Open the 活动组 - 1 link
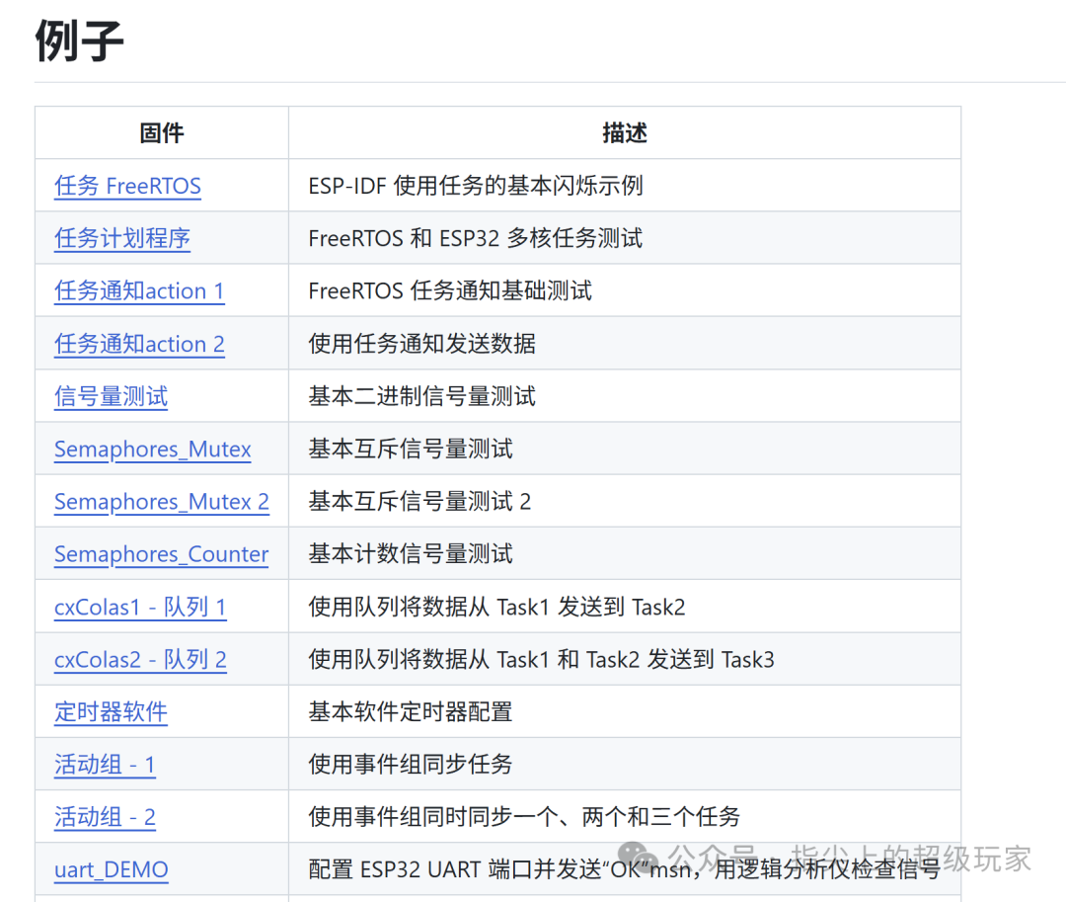1066x902 pixels. tap(105, 765)
